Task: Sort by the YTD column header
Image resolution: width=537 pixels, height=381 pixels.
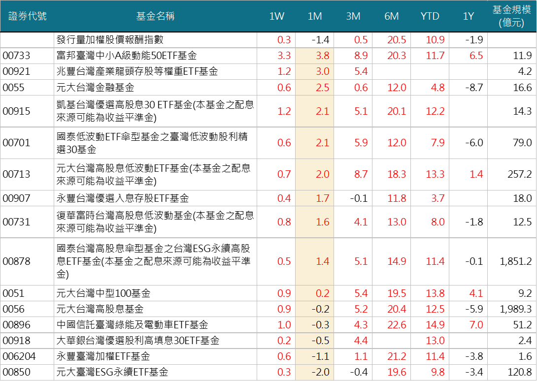Action: [430, 16]
